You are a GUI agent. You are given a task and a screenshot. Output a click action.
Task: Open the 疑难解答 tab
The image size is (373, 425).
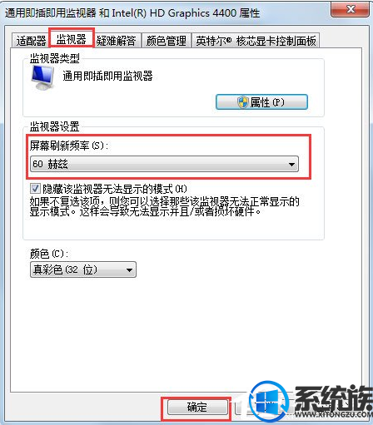coord(117,41)
